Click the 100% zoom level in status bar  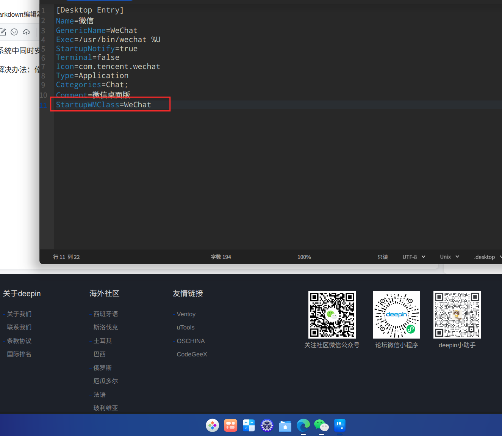[x=304, y=257]
